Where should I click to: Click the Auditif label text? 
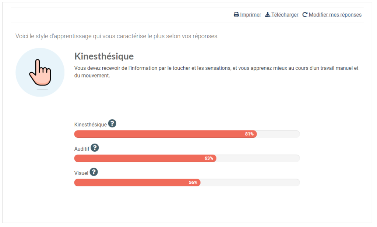82,149
